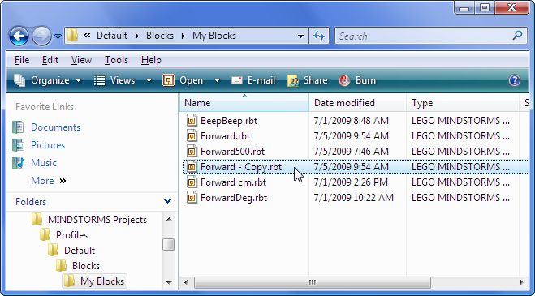
Task: Open the recent pages dropdown arrow
Action: [x=58, y=36]
